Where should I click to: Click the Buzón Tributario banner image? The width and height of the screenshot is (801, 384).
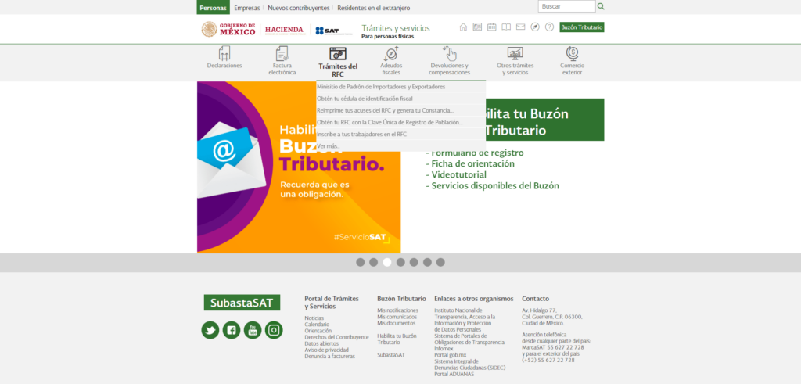[299, 167]
